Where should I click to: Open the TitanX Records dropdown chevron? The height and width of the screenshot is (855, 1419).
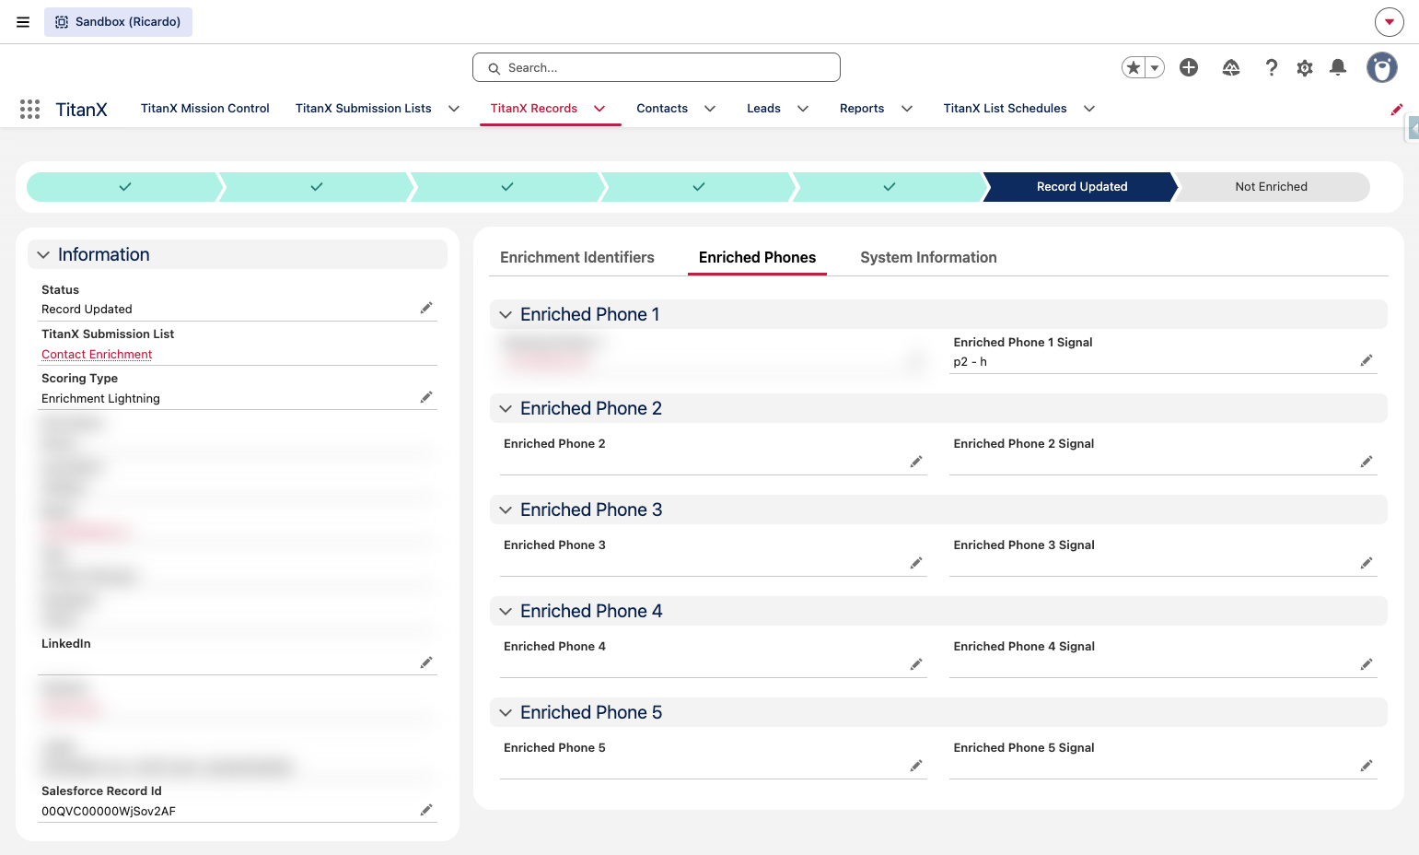(599, 109)
